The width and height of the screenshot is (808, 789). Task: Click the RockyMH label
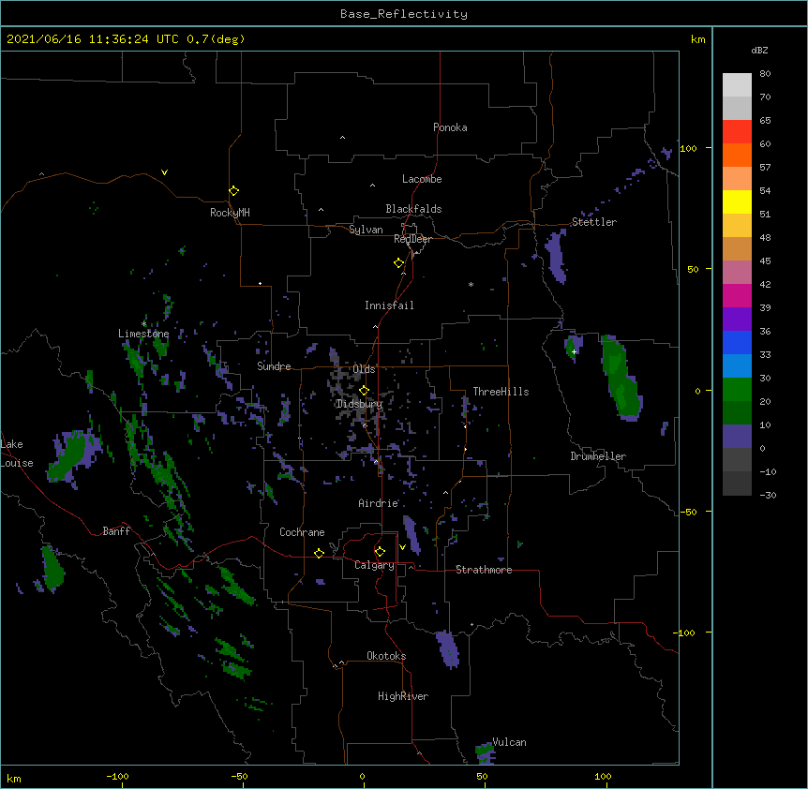[230, 213]
